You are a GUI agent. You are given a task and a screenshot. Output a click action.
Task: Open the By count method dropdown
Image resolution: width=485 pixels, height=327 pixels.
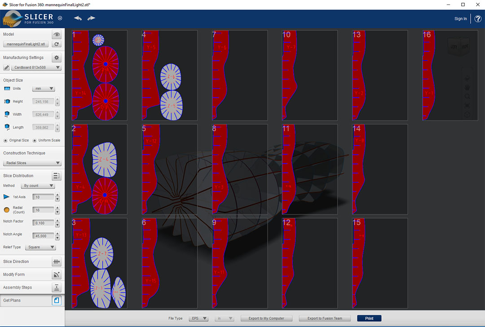click(x=38, y=186)
